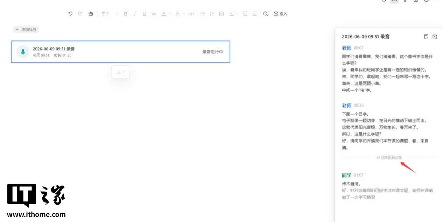The width and height of the screenshot is (443, 222).
Task: Redo the last undone edit
Action: [x=80, y=14]
